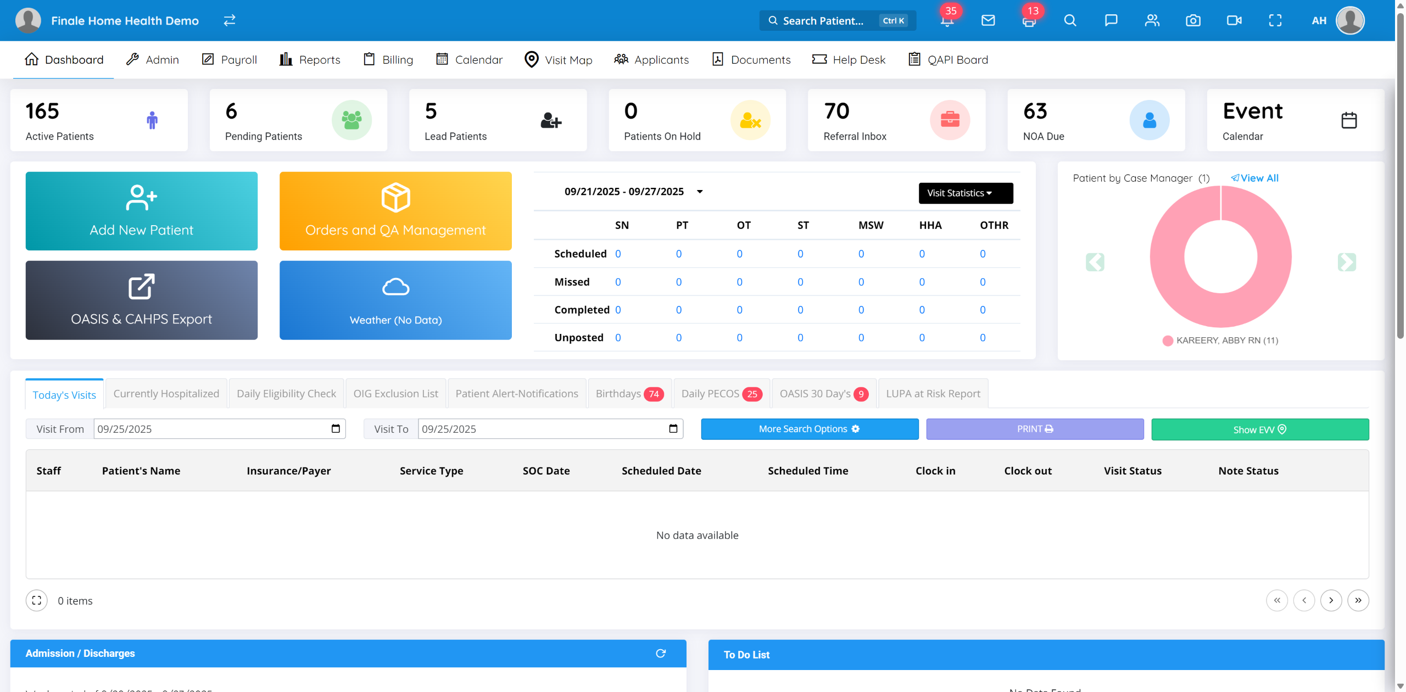Open the Visit Statistics dropdown
The image size is (1406, 692).
pyautogui.click(x=965, y=193)
